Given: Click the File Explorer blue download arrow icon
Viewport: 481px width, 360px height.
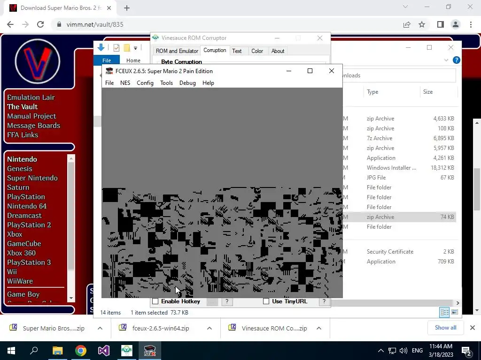Looking at the screenshot, I should point(101,47).
